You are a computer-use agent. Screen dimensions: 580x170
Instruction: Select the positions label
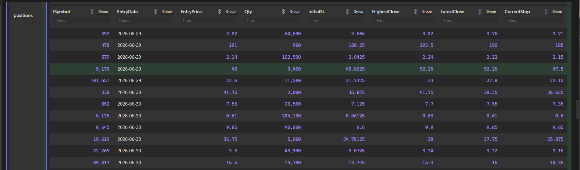pyautogui.click(x=23, y=15)
